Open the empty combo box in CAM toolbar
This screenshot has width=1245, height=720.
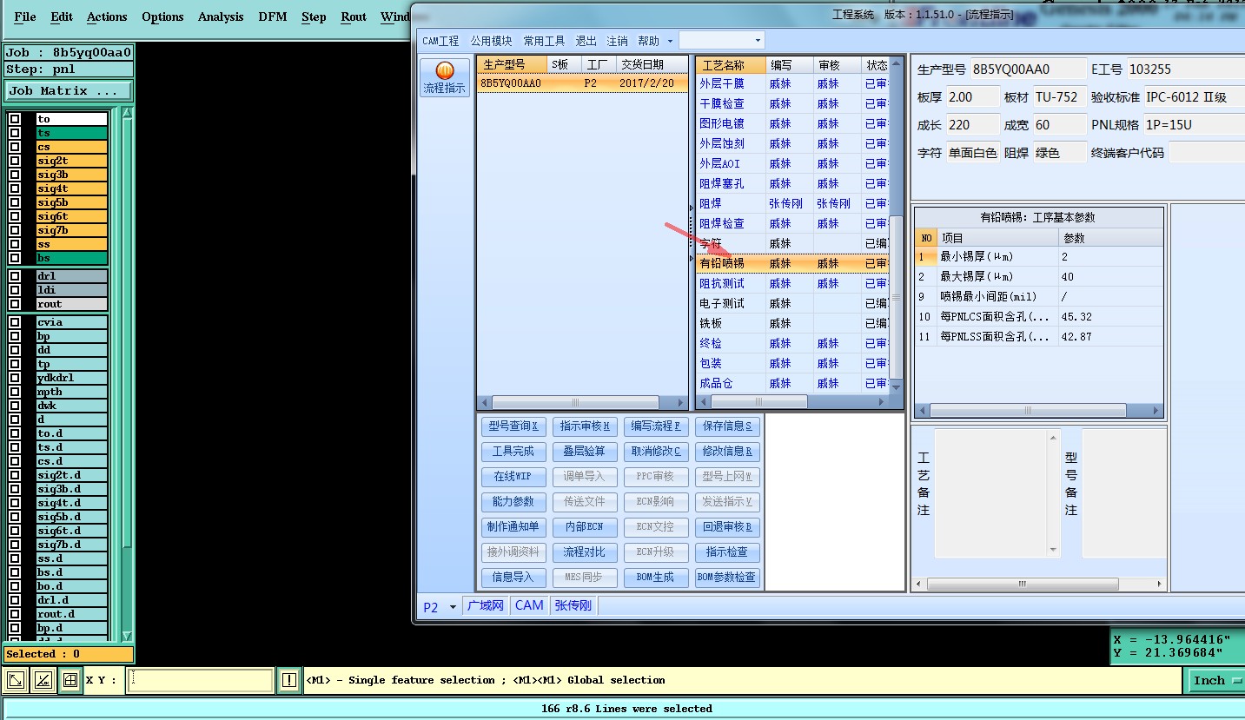pos(721,40)
